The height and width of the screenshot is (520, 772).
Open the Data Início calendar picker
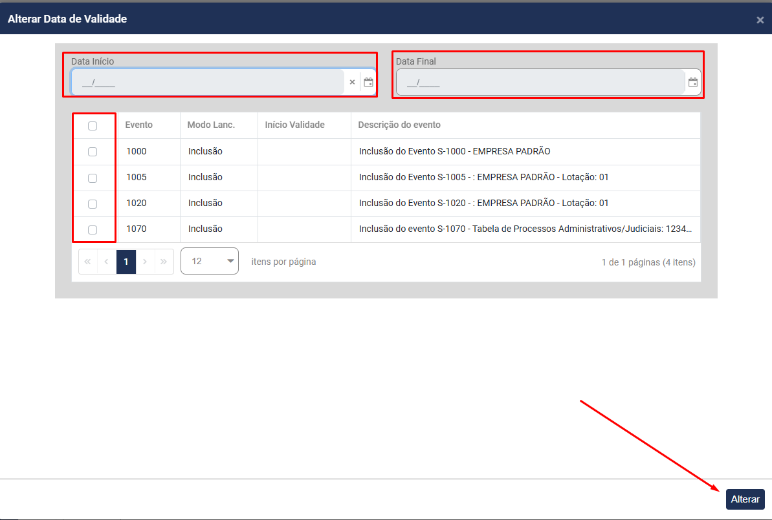pos(368,82)
